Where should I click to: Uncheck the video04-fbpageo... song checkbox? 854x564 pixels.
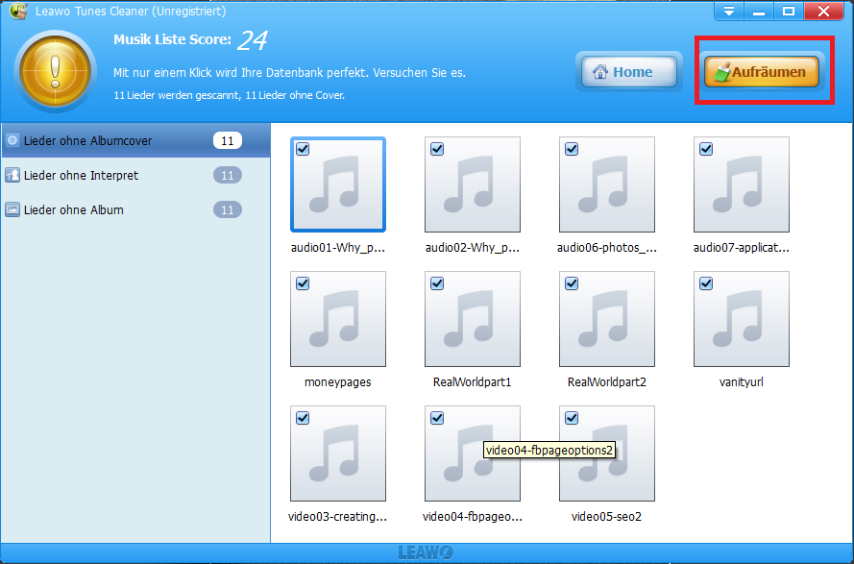pyautogui.click(x=437, y=418)
